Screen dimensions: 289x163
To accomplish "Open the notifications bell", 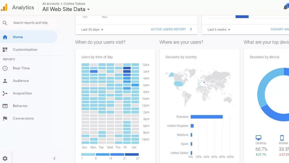I will [285, 8].
